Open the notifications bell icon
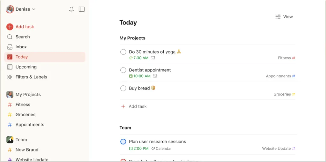Viewport: 326px width, 162px height. tap(72, 9)
